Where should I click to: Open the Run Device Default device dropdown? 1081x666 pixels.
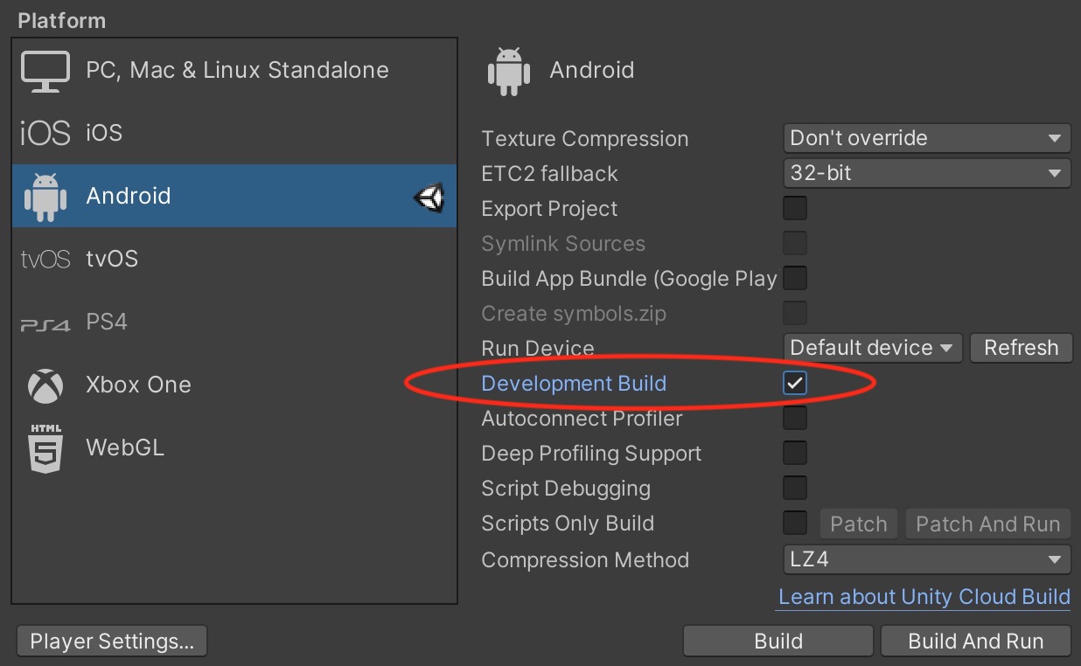coord(873,348)
